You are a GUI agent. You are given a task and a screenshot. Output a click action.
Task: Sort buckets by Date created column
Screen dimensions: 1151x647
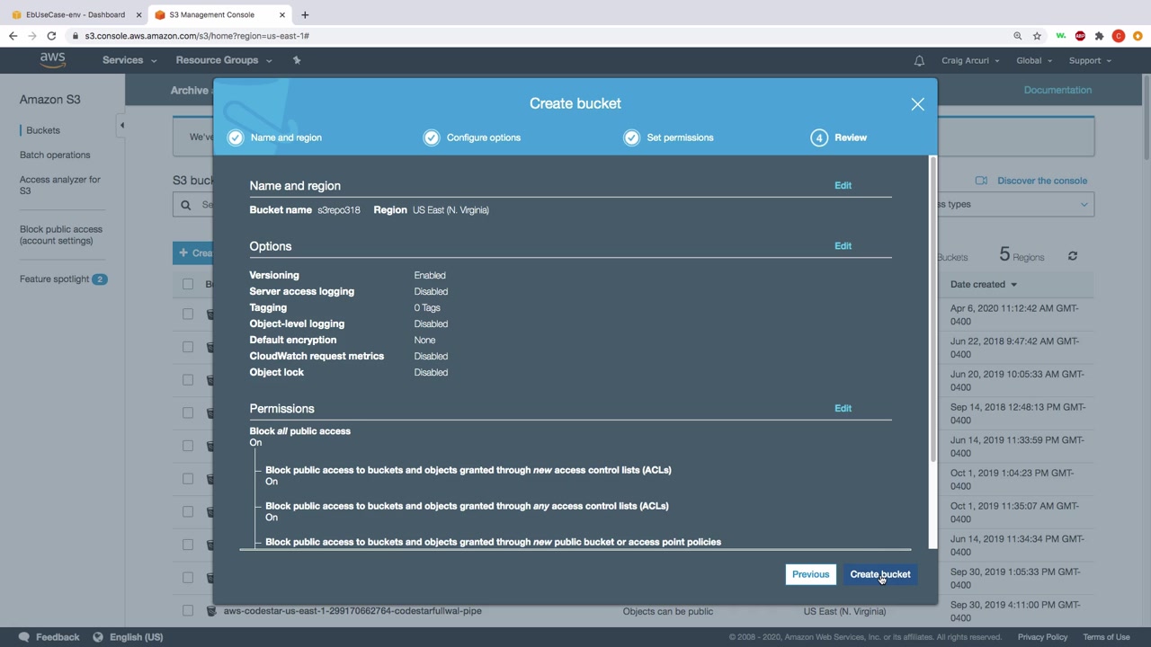pyautogui.click(x=984, y=284)
